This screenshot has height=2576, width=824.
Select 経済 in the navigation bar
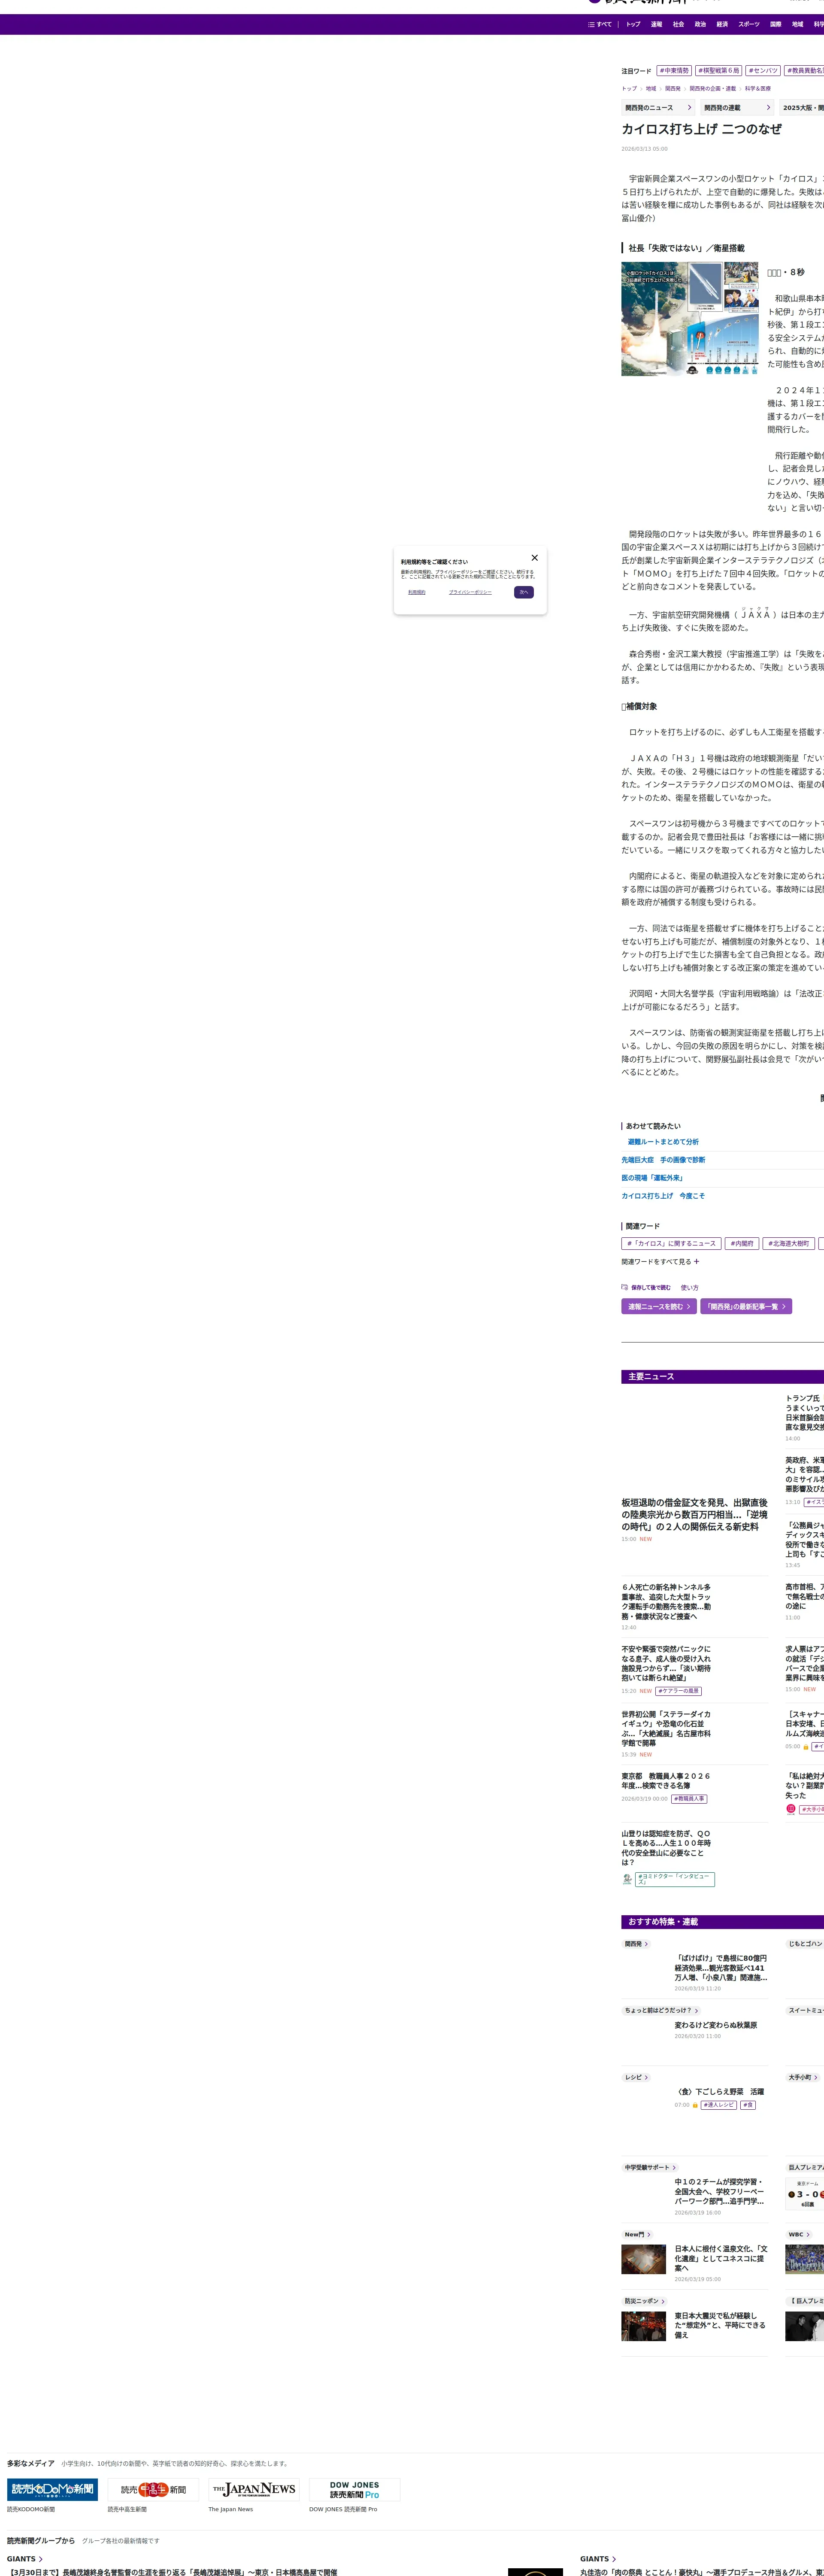click(722, 24)
